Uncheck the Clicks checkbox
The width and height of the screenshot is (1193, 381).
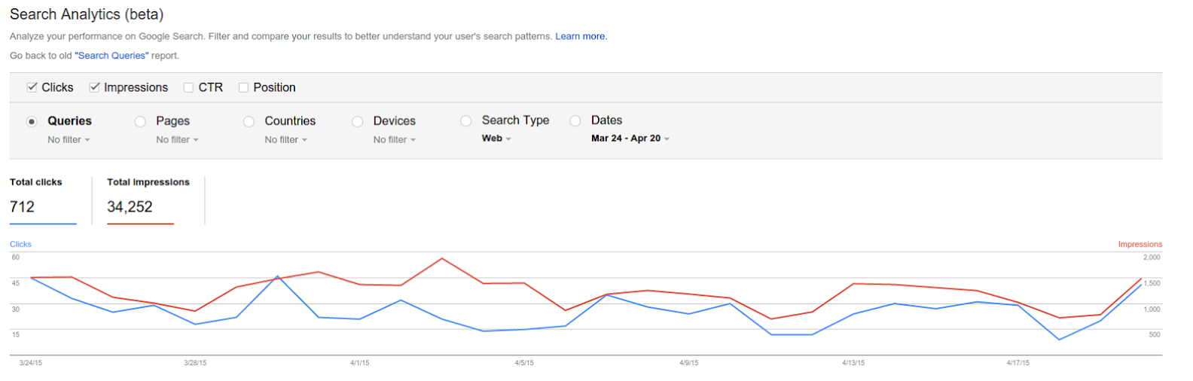click(x=32, y=87)
